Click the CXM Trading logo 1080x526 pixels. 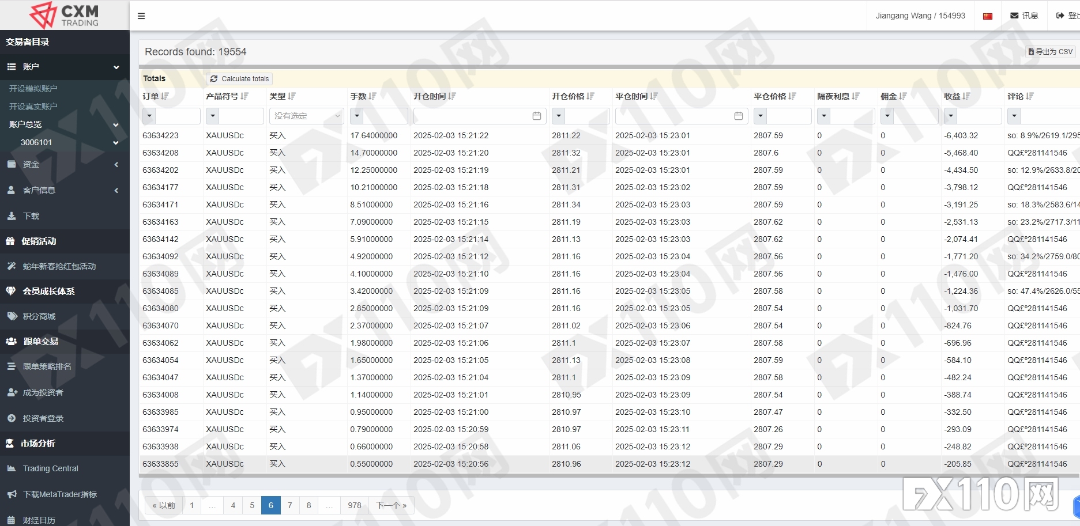pyautogui.click(x=65, y=15)
